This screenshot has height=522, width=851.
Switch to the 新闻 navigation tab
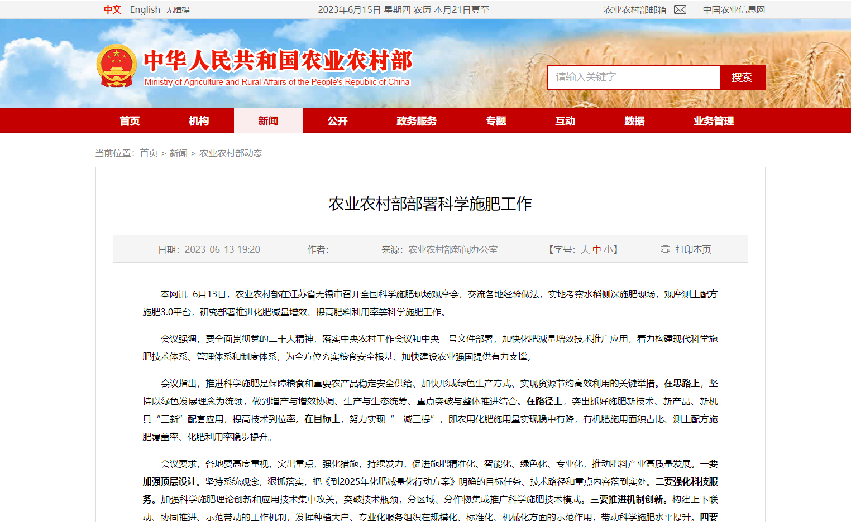(268, 120)
